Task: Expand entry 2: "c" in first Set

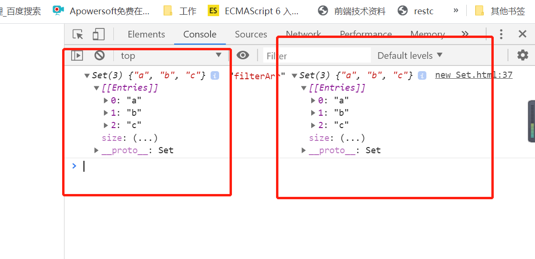Action: (x=106, y=125)
